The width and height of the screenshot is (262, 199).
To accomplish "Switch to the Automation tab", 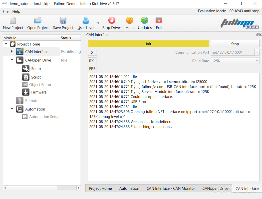I will (129, 188).
